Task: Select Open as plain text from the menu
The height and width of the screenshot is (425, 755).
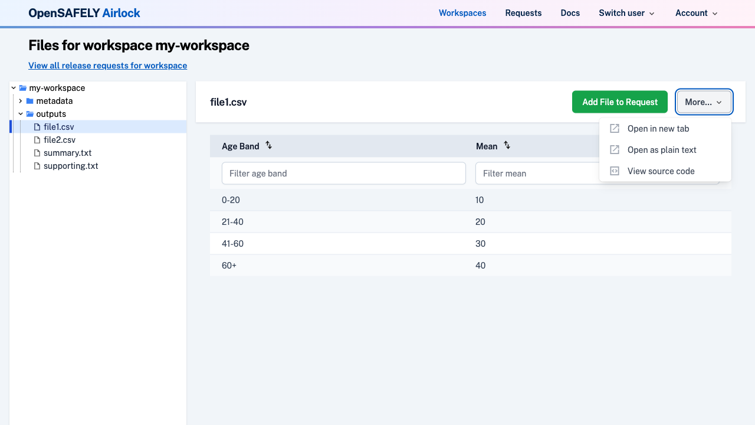Action: pyautogui.click(x=662, y=149)
